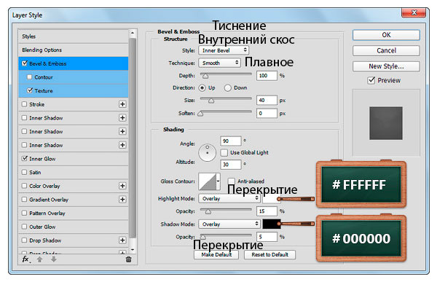The image size is (437, 282).
Task: Expand the Gloss Contour picker arrow
Action: (x=219, y=181)
